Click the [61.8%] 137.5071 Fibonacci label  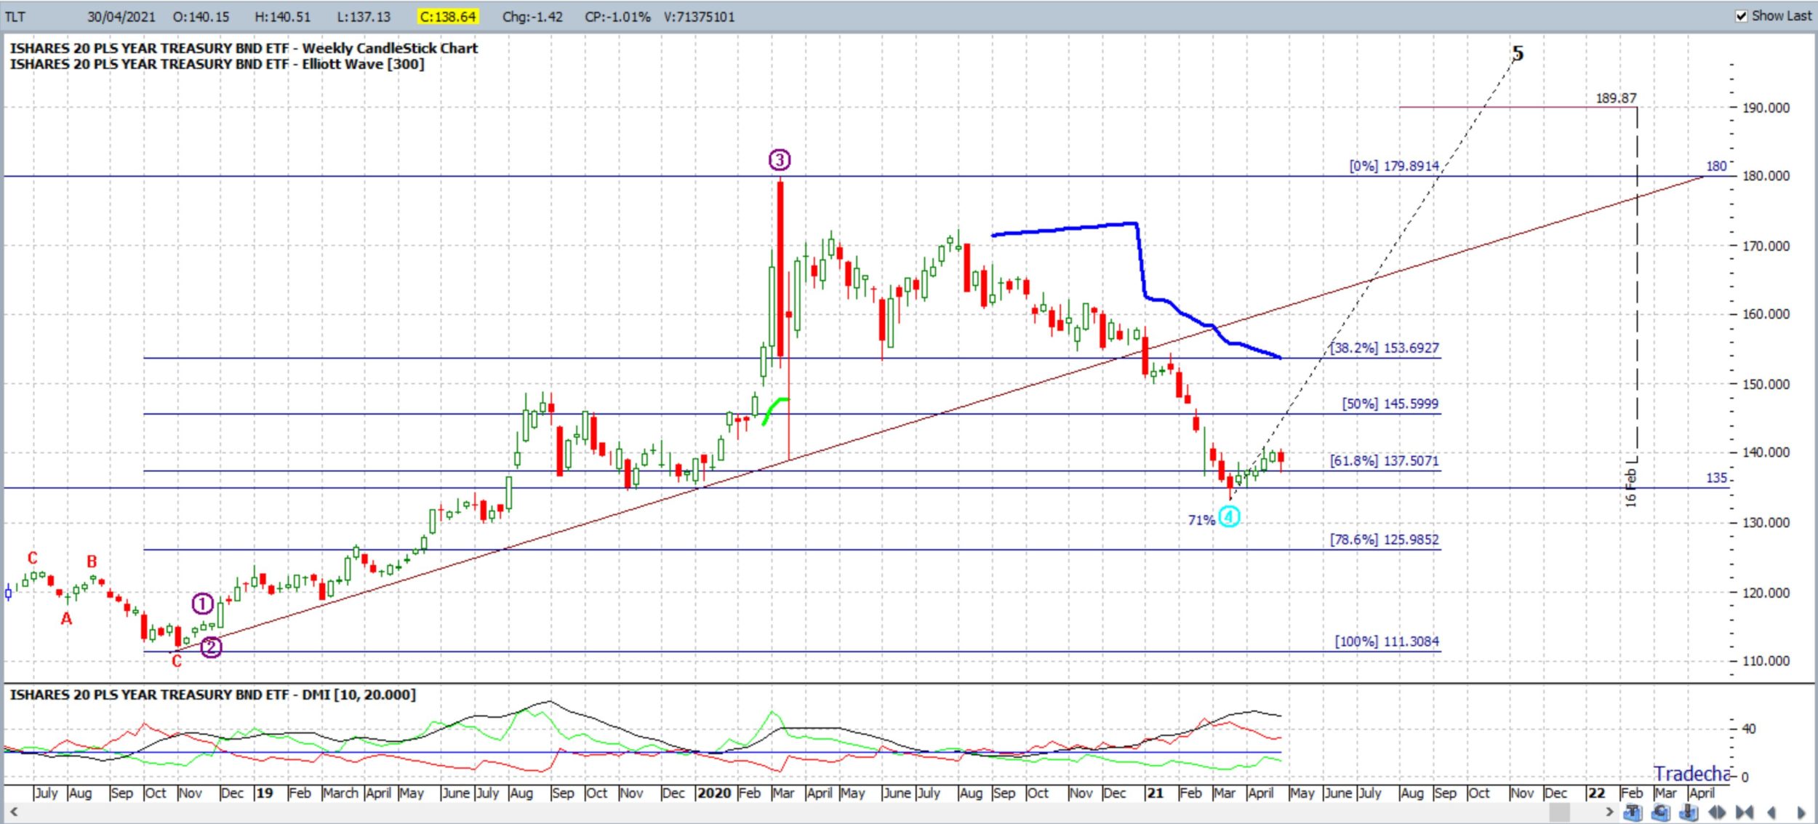pos(1384,460)
